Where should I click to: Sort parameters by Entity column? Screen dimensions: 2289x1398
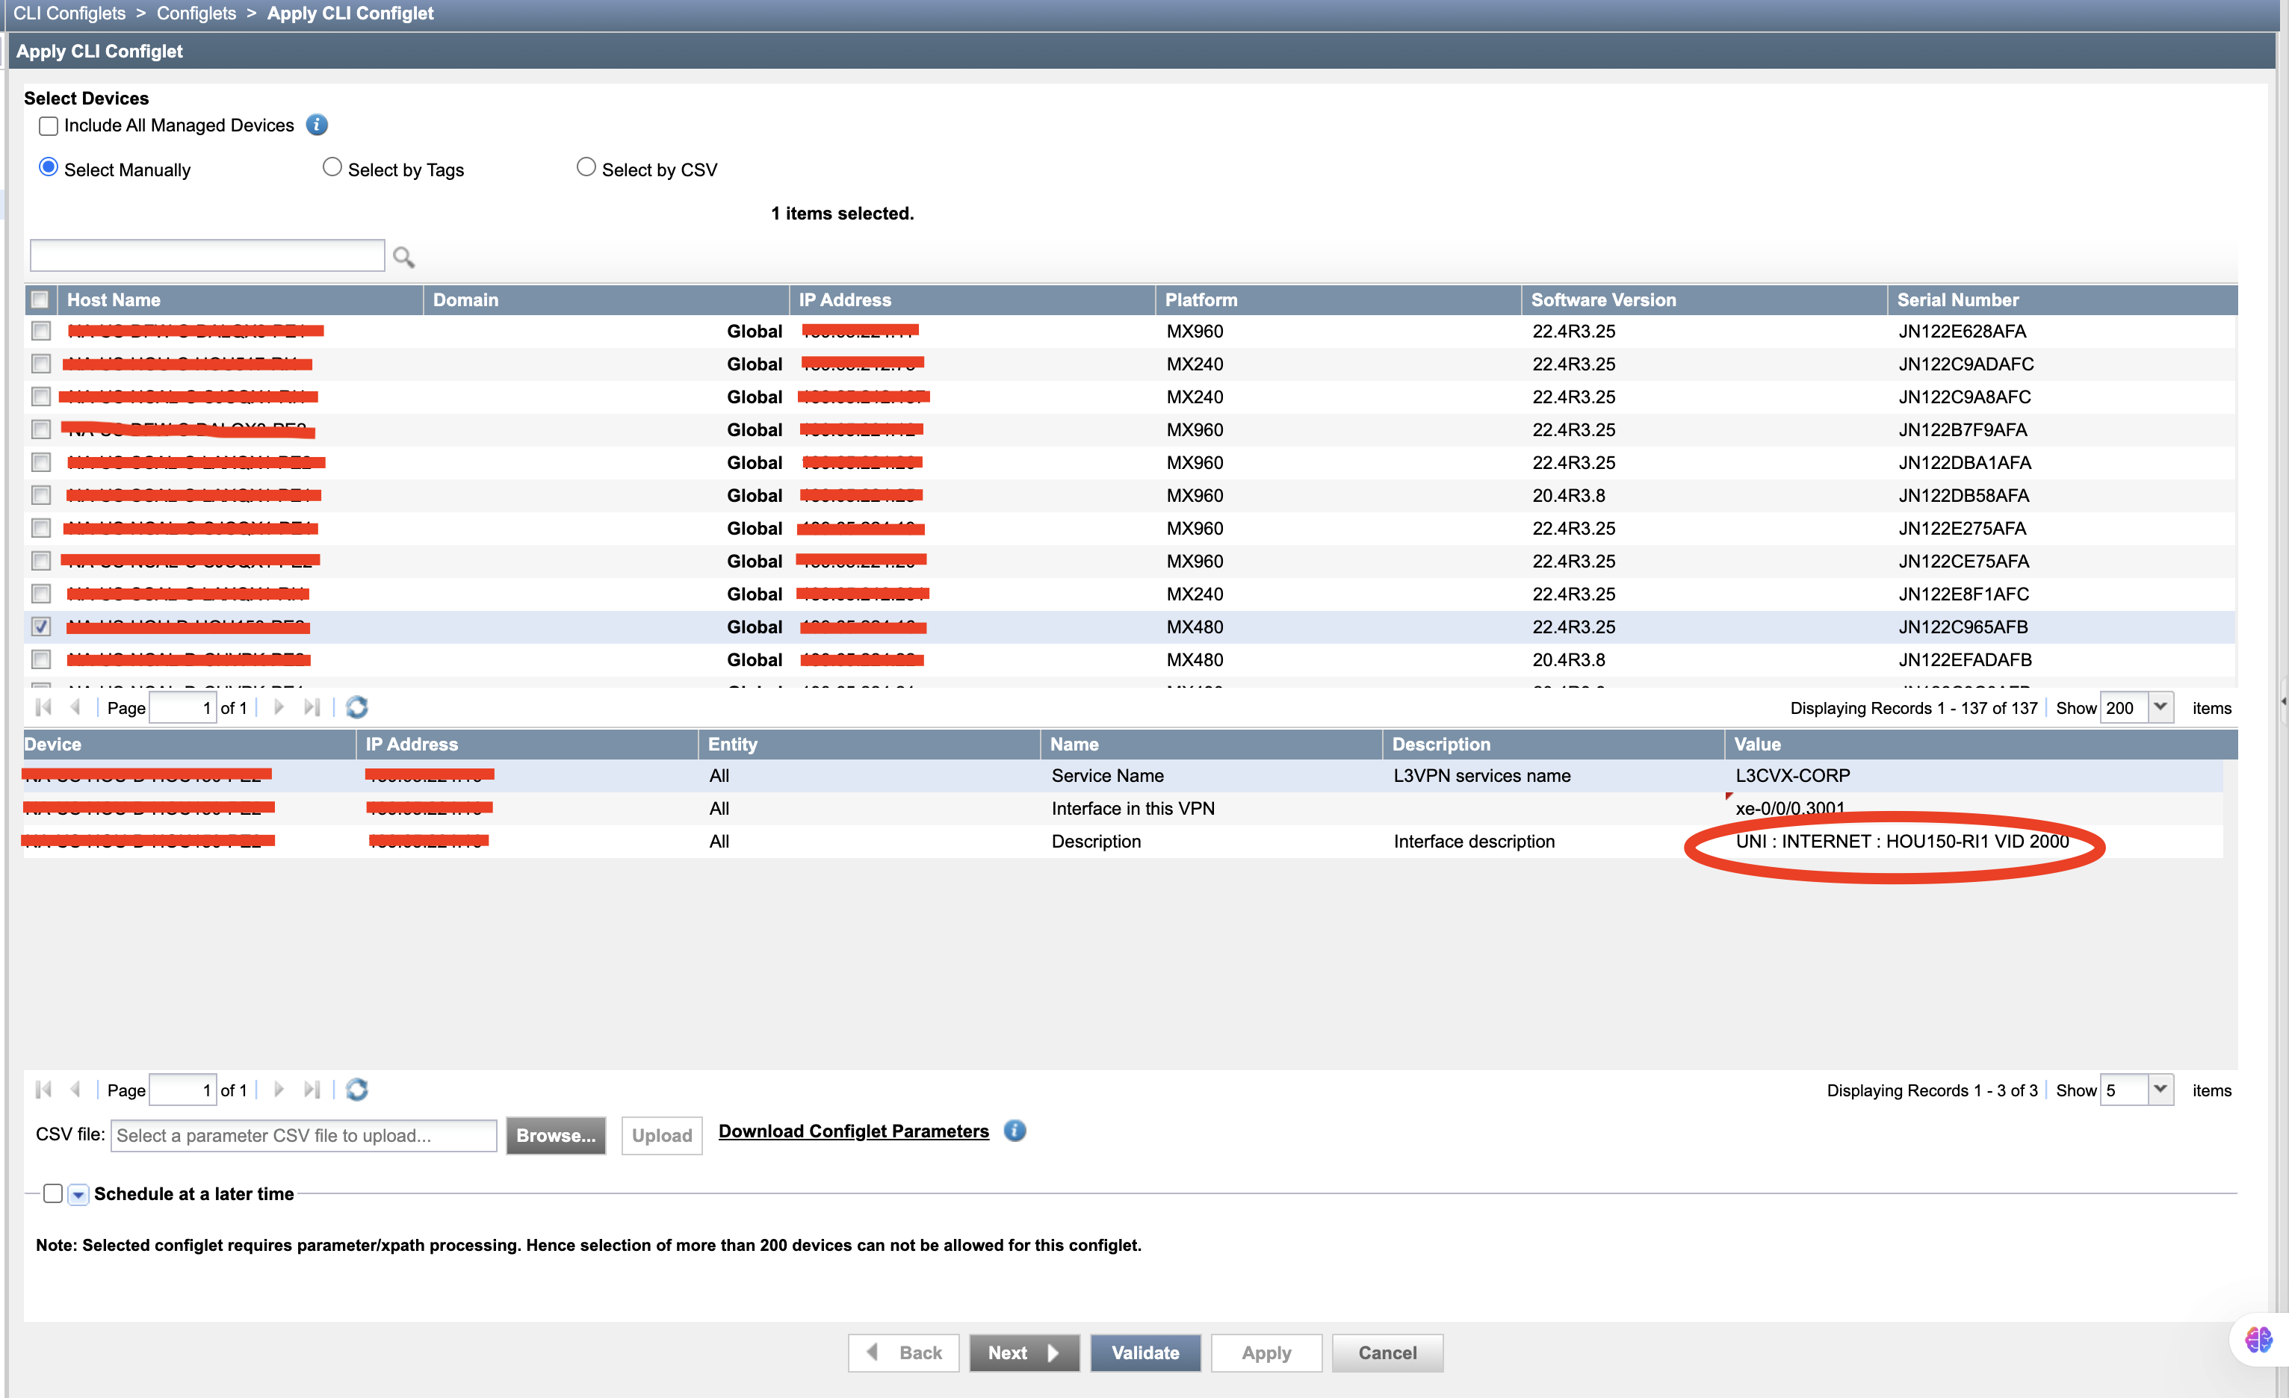point(870,744)
